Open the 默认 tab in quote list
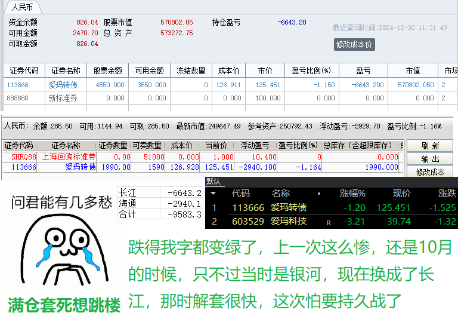The width and height of the screenshot is (458, 325). click(x=213, y=182)
